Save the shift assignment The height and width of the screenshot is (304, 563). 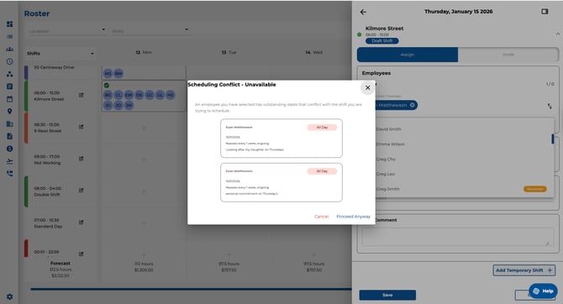[387, 295]
